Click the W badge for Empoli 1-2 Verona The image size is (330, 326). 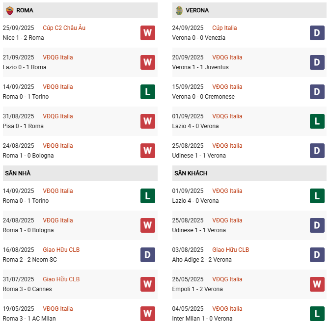click(x=317, y=284)
